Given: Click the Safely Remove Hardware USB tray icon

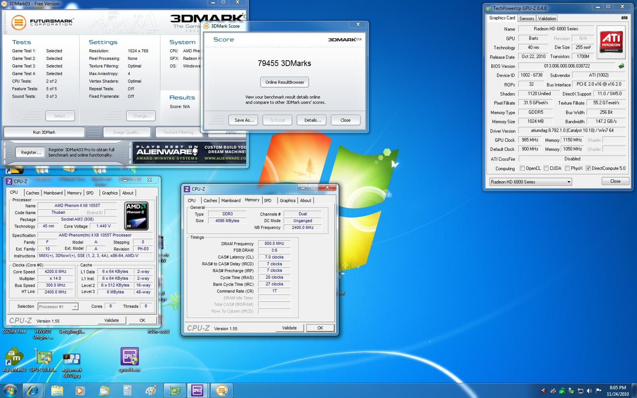Looking at the screenshot, I should (571, 391).
